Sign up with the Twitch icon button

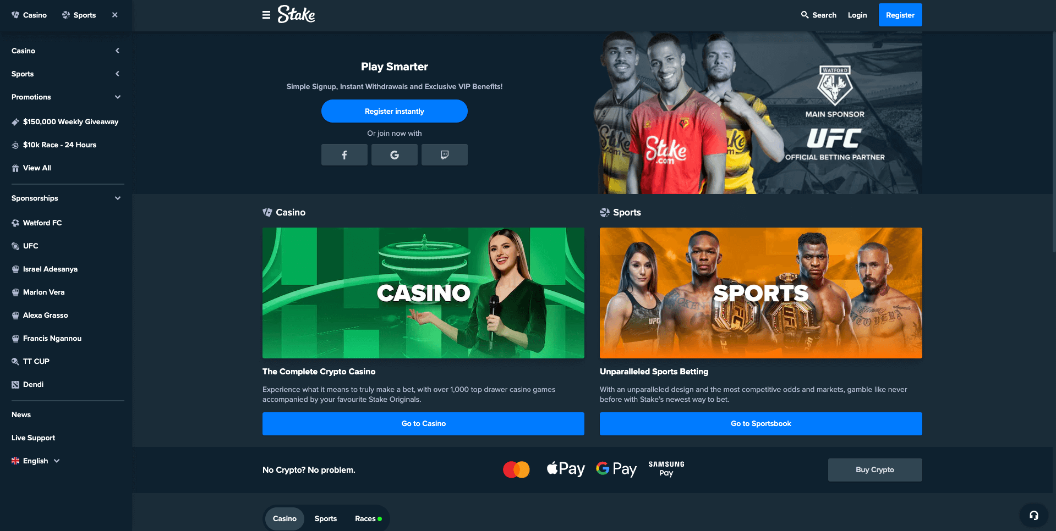[x=445, y=155]
